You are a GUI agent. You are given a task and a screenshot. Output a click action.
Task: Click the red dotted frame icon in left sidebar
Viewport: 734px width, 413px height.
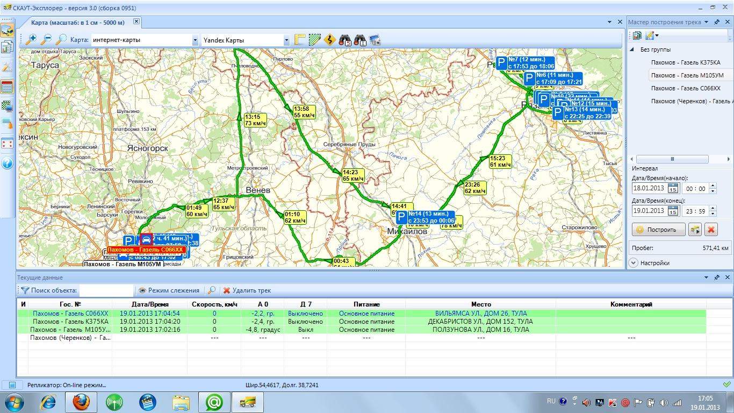7,144
